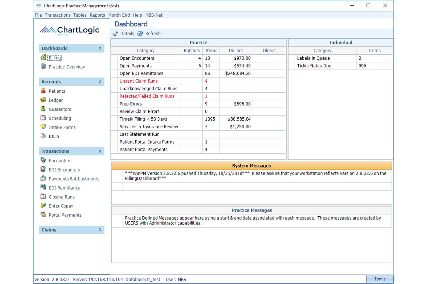
Task: Open the Scheduling link
Action: pyautogui.click(x=60, y=118)
